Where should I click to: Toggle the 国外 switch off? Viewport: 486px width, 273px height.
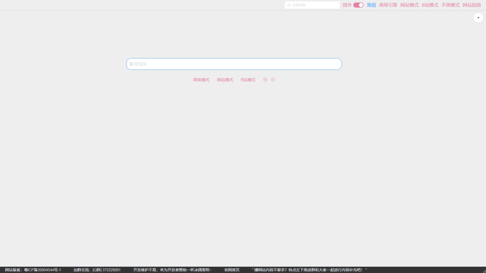click(358, 5)
